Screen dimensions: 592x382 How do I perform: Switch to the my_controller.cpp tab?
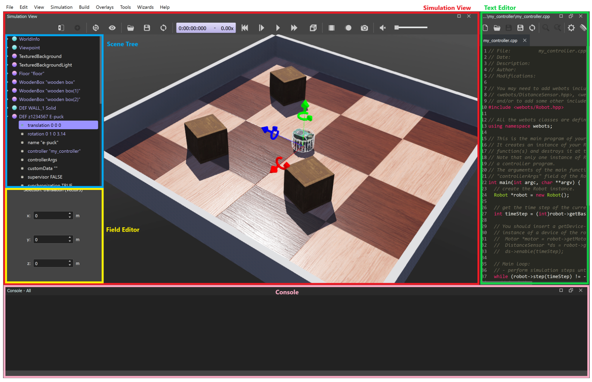pyautogui.click(x=501, y=40)
